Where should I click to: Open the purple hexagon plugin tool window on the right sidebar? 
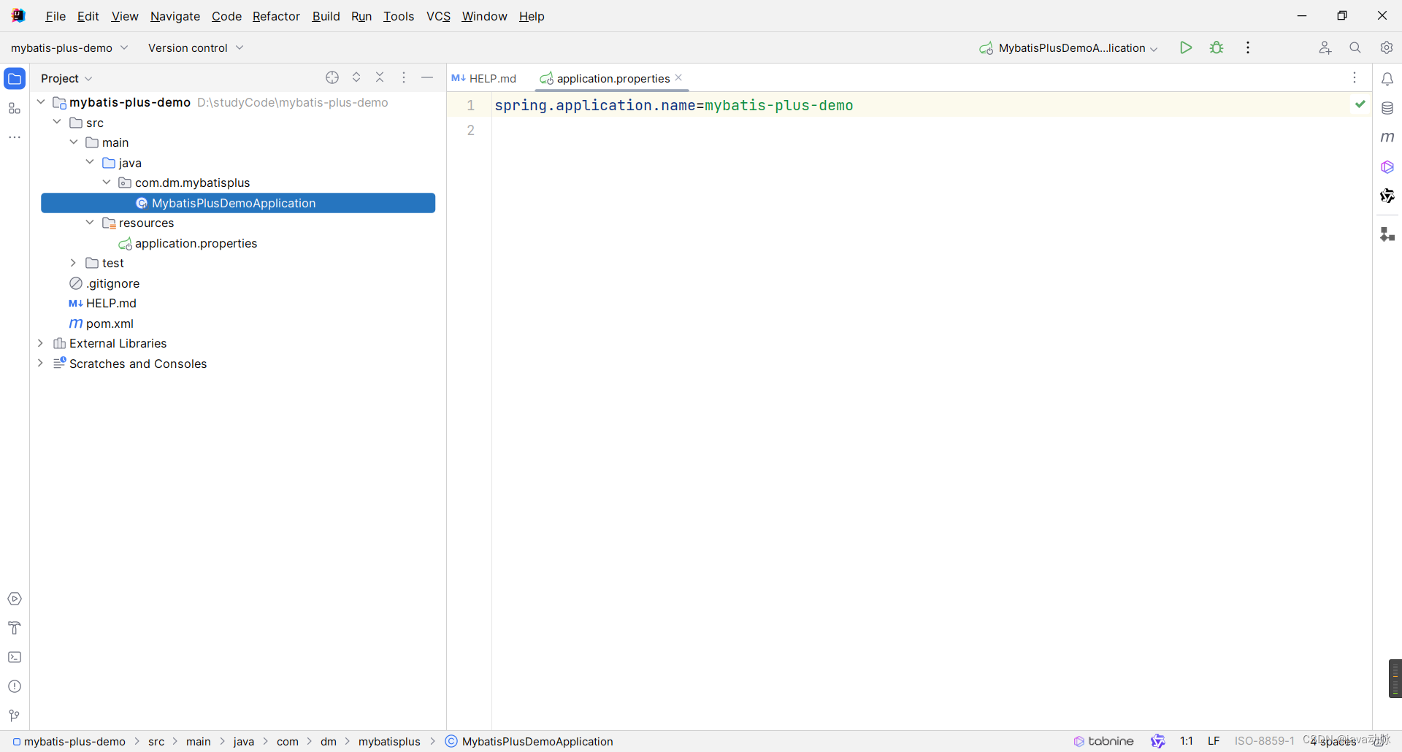1387,167
